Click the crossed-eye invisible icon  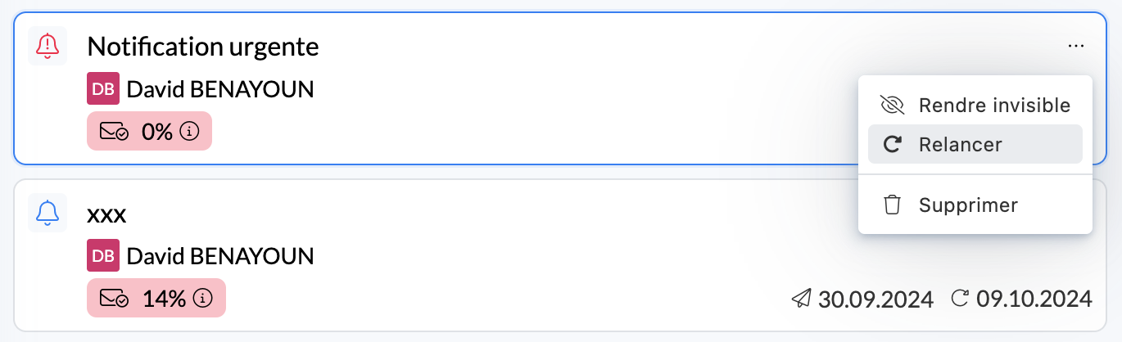pyautogui.click(x=892, y=106)
